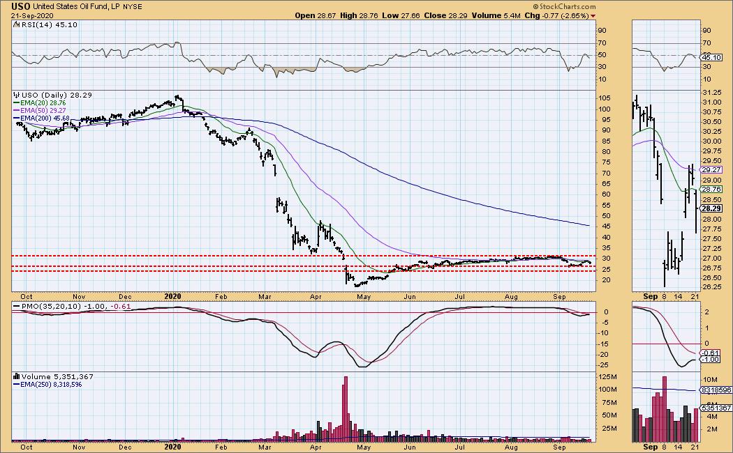The width and height of the screenshot is (733, 453).
Task: Click the bold 28.29 price tag on right axis
Action: tap(712, 208)
